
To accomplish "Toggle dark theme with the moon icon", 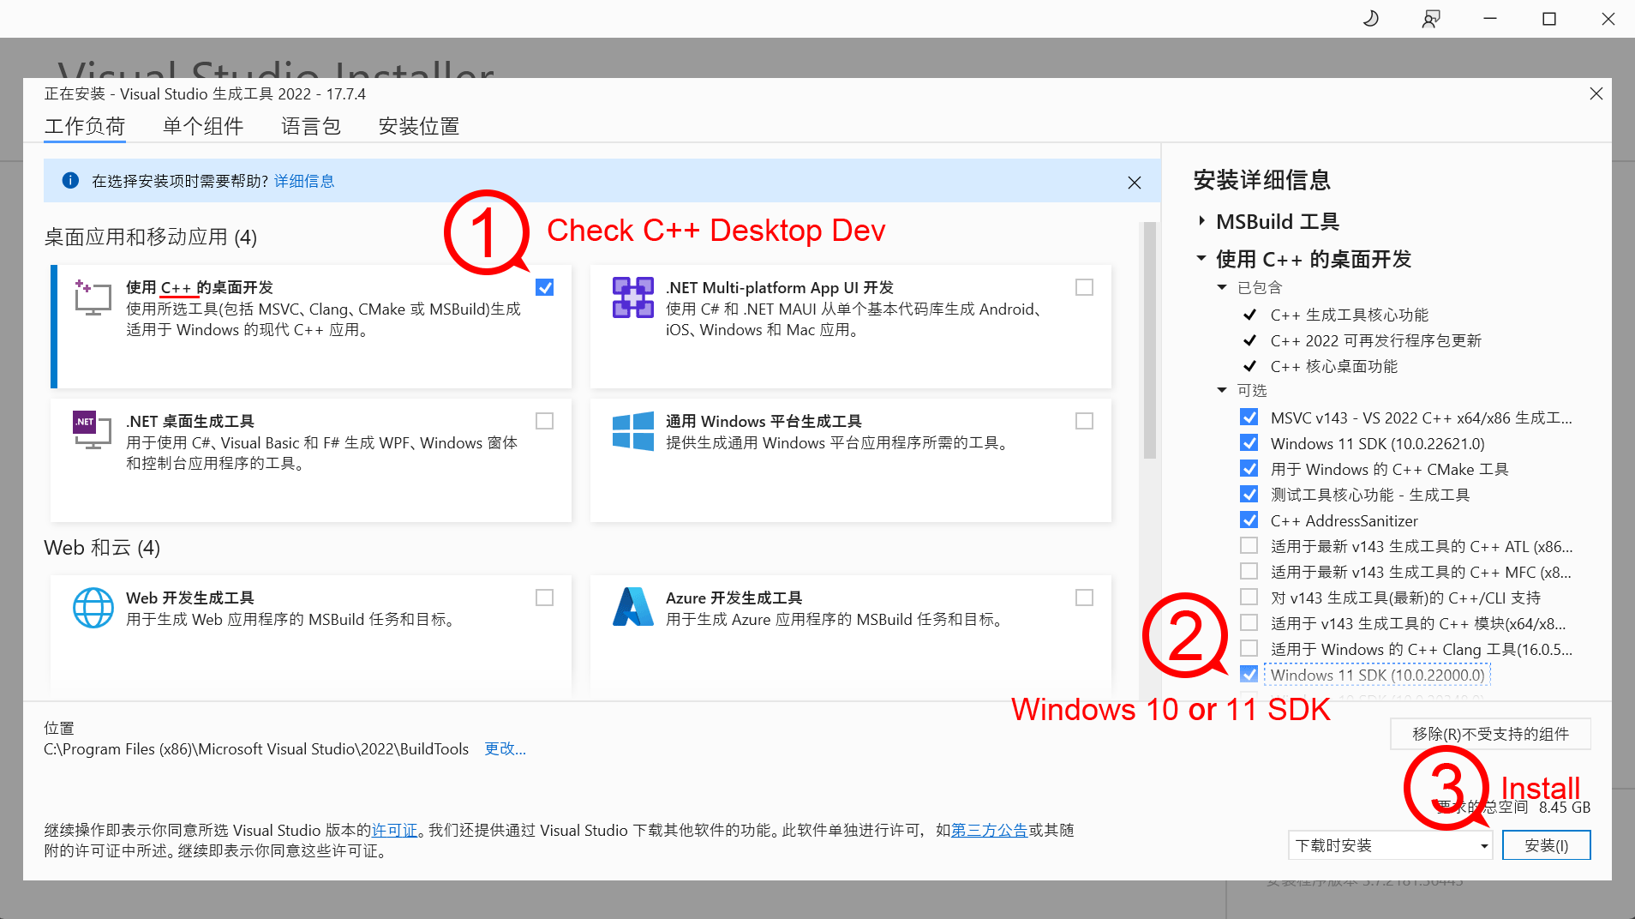I will [1370, 19].
